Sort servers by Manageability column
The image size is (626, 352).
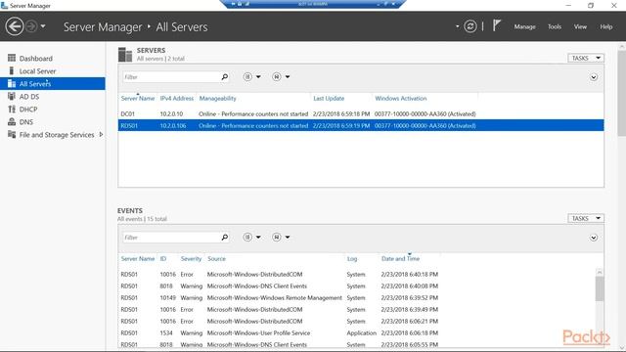coord(217,98)
